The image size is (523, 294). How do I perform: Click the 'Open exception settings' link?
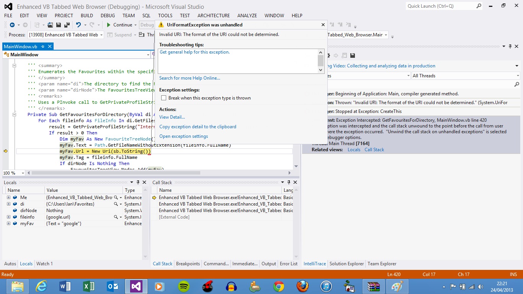(x=184, y=136)
